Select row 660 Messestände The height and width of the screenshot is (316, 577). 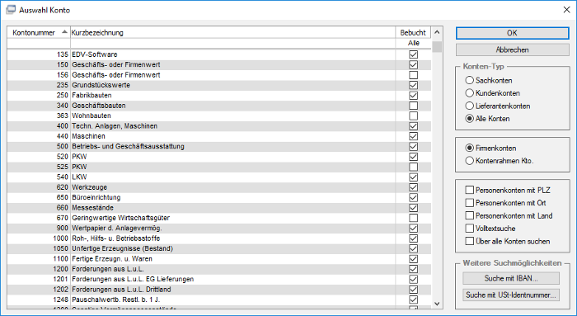pos(219,208)
